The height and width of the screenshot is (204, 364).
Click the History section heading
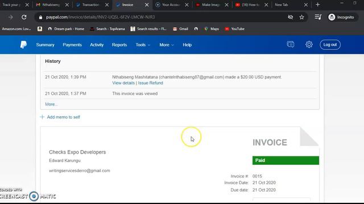(x=53, y=61)
